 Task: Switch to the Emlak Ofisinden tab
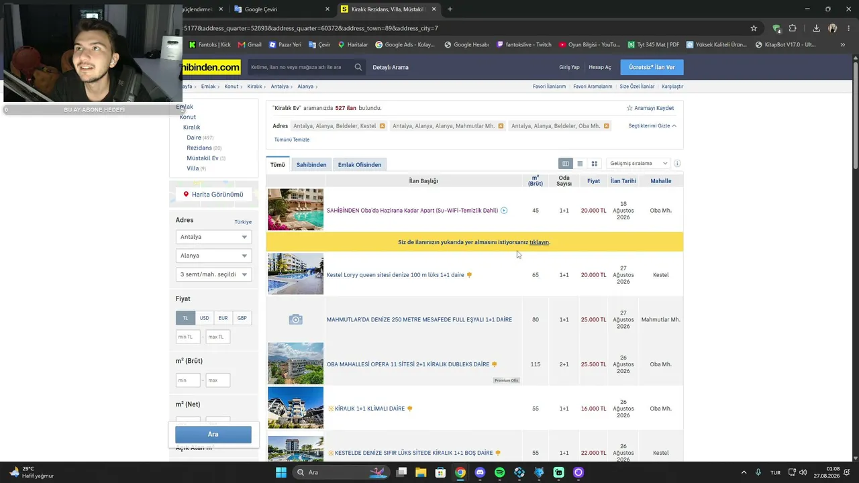click(x=360, y=164)
